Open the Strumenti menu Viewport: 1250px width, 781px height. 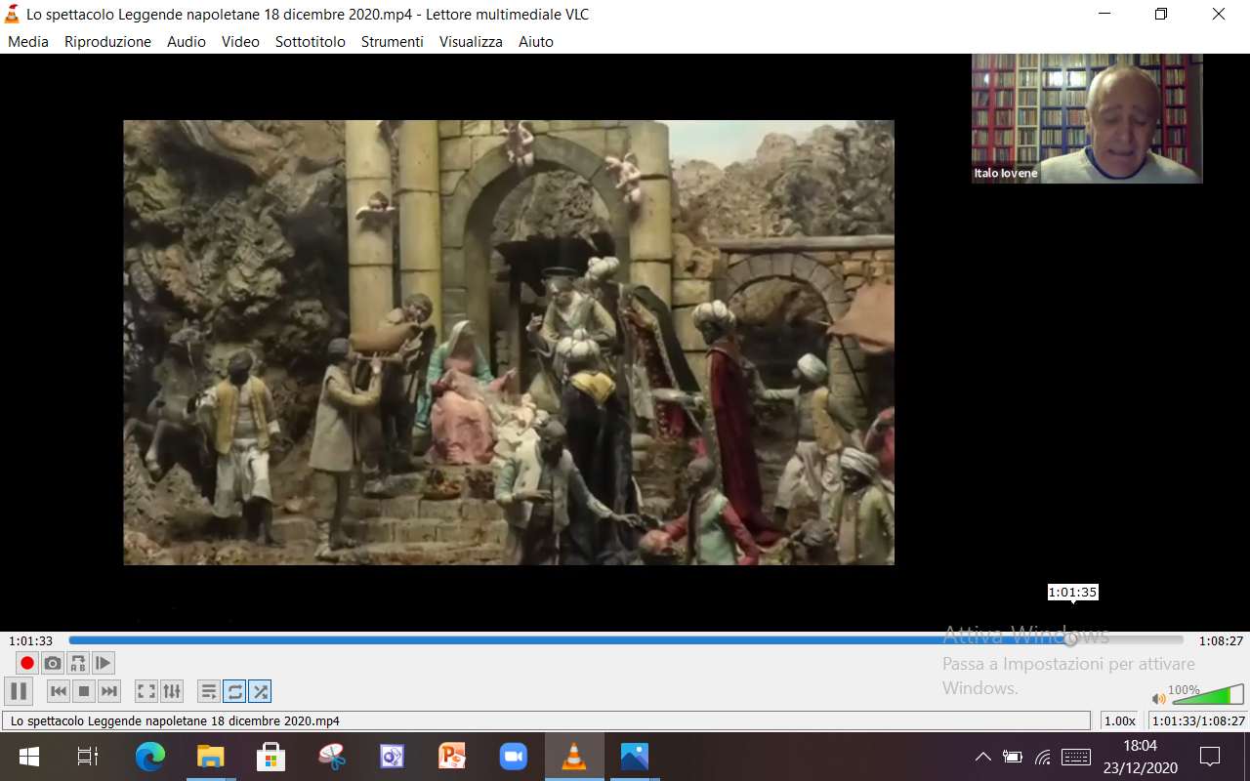click(x=393, y=42)
